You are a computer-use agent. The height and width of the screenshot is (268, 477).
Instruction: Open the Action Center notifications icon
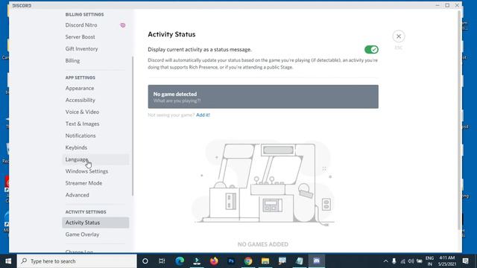(x=465, y=261)
